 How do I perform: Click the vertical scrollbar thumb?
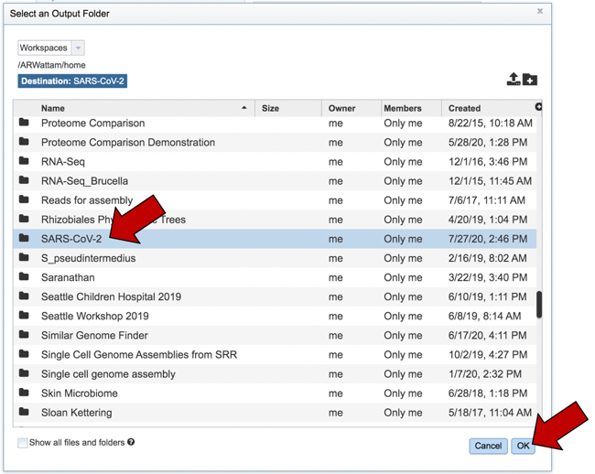click(x=539, y=305)
